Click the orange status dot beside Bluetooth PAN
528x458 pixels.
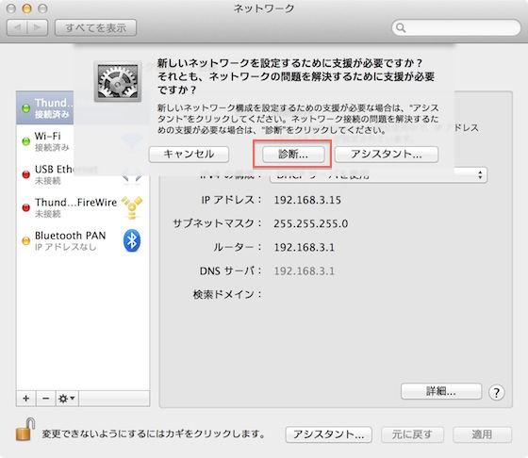[26, 240]
